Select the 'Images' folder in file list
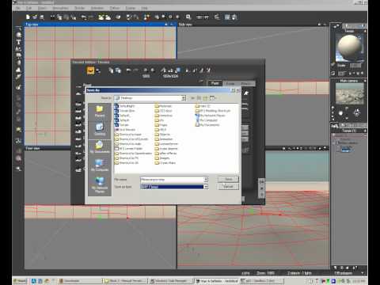 tap(162, 158)
